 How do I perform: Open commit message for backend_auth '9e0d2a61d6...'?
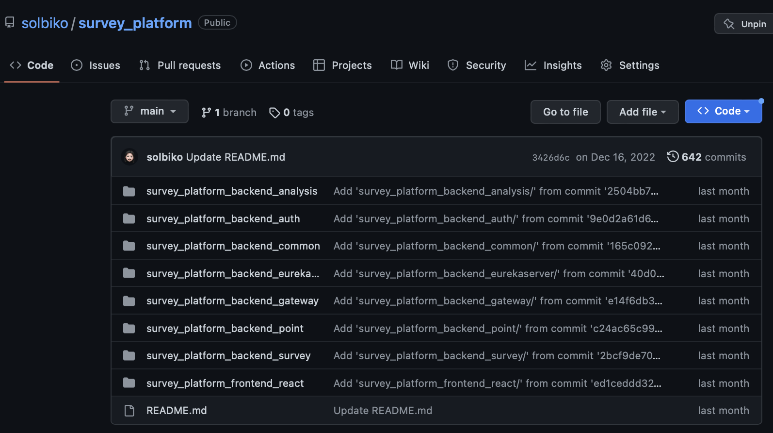click(496, 219)
